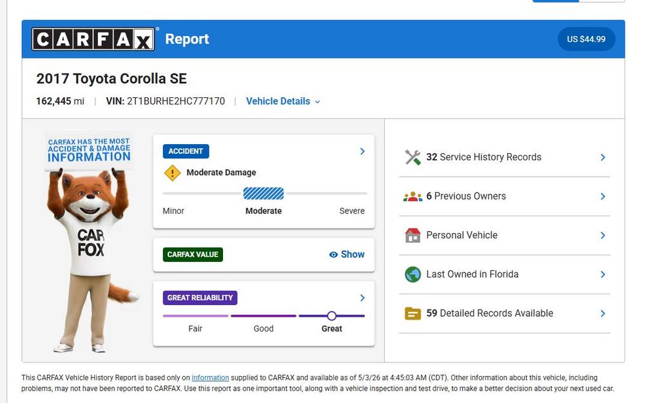Click the yellow warning diamond next to Moderate Damage
660x403 pixels.
pos(172,173)
